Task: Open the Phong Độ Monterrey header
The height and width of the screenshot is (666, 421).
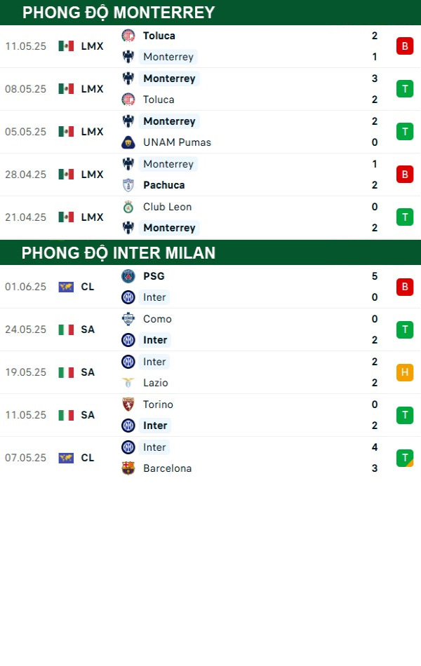Action: pos(119,12)
